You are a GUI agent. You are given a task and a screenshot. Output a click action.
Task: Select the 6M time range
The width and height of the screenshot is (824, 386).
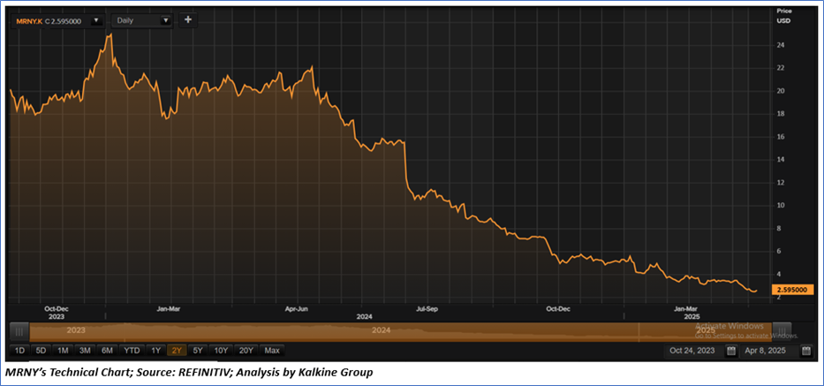click(107, 351)
